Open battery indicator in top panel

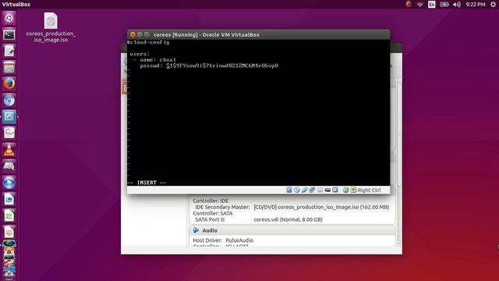pos(444,4)
